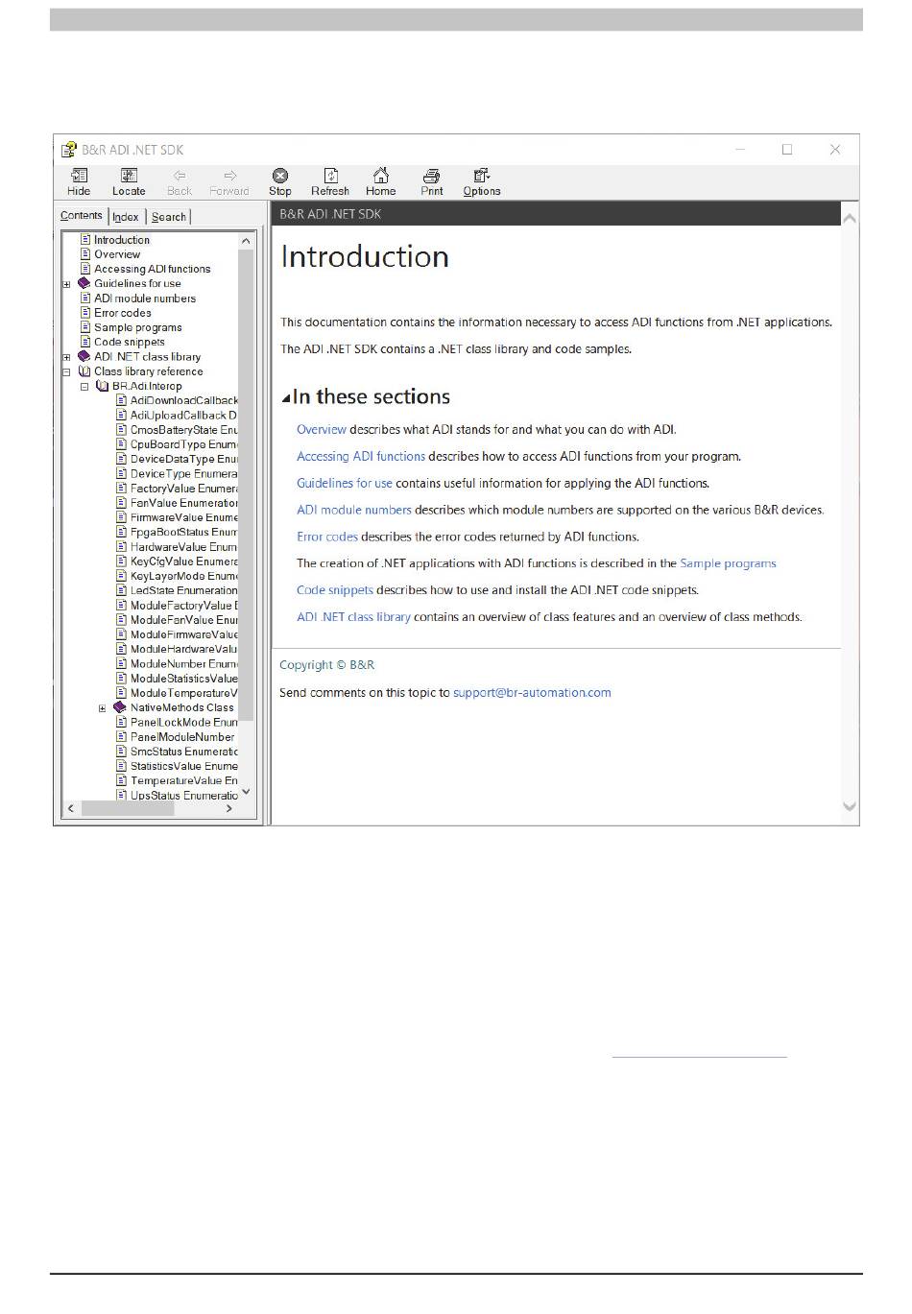Expand the ADI .NET class library node

[66, 357]
